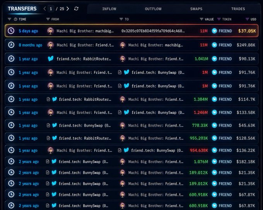Click the FRIEND token icon on $136.22K row
This screenshot has width=263, height=210.
(x=214, y=150)
